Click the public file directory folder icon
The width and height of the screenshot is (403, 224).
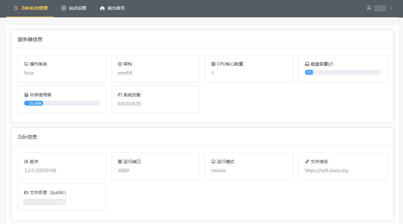pos(26,193)
